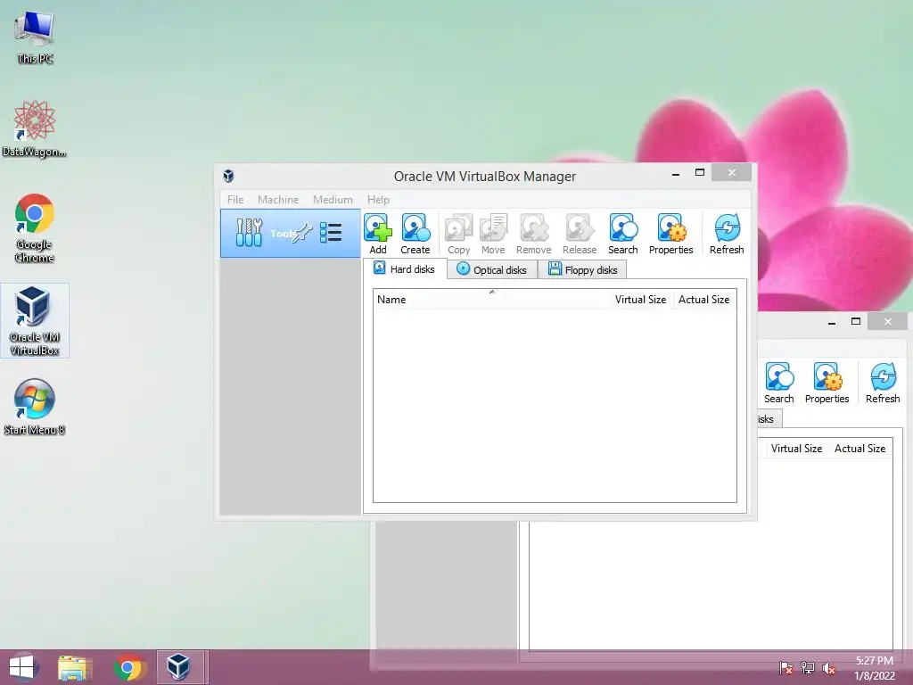Select the Start Menu 8 desktop shortcut

pos(35,407)
